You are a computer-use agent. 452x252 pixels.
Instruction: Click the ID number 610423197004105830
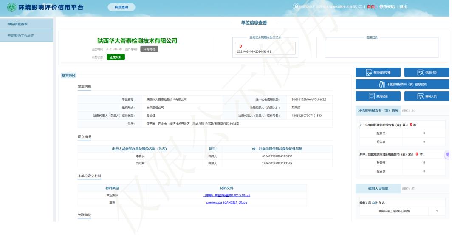[x=277, y=156]
